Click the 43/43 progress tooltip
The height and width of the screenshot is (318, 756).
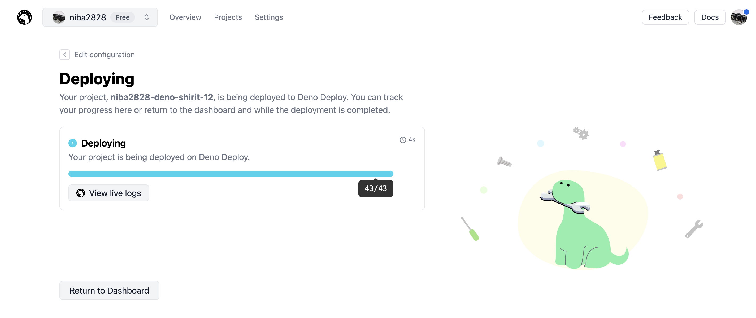[376, 188]
